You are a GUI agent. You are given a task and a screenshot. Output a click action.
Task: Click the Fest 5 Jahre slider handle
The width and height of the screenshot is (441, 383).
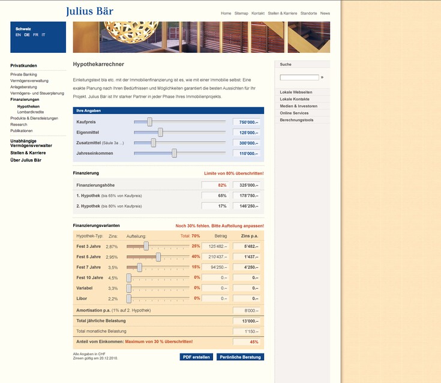[158, 257]
